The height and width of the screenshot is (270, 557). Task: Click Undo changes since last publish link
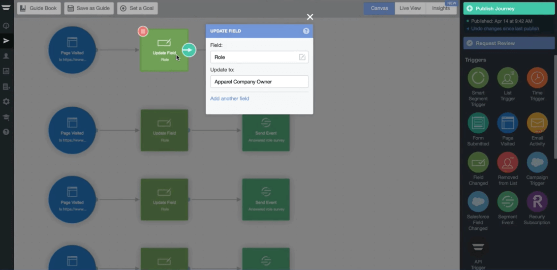505,28
